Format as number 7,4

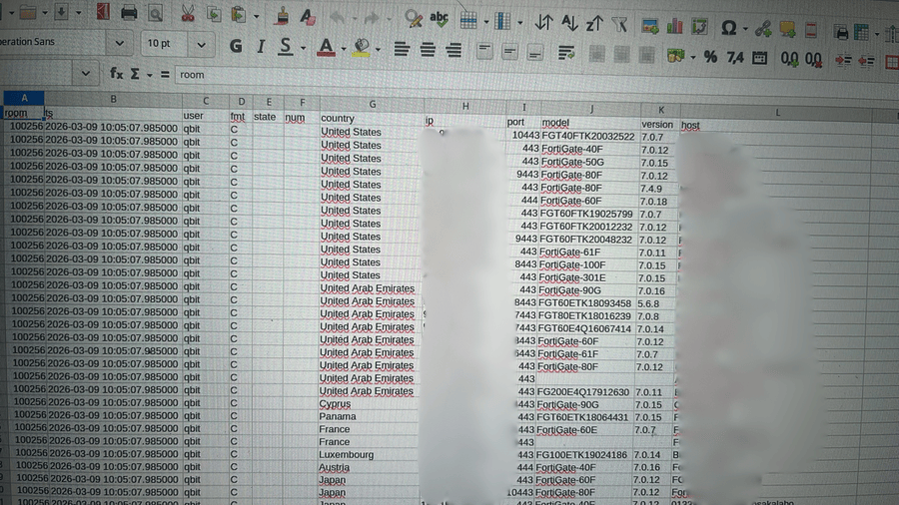point(735,57)
